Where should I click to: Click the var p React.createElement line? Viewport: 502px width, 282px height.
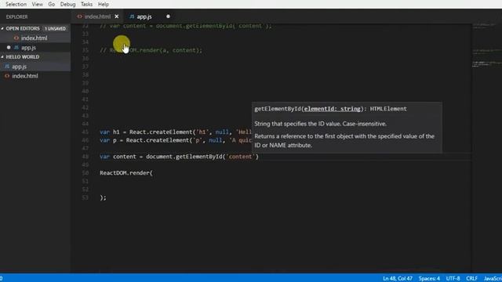click(x=176, y=140)
